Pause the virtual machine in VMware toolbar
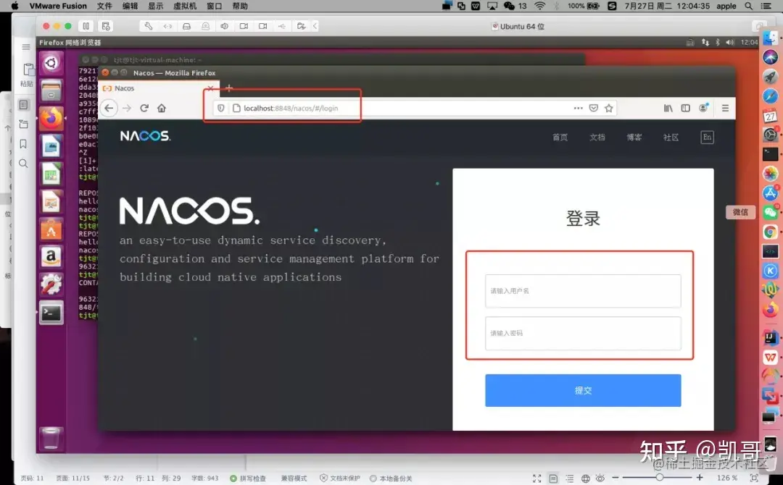This screenshot has width=783, height=485. click(86, 26)
